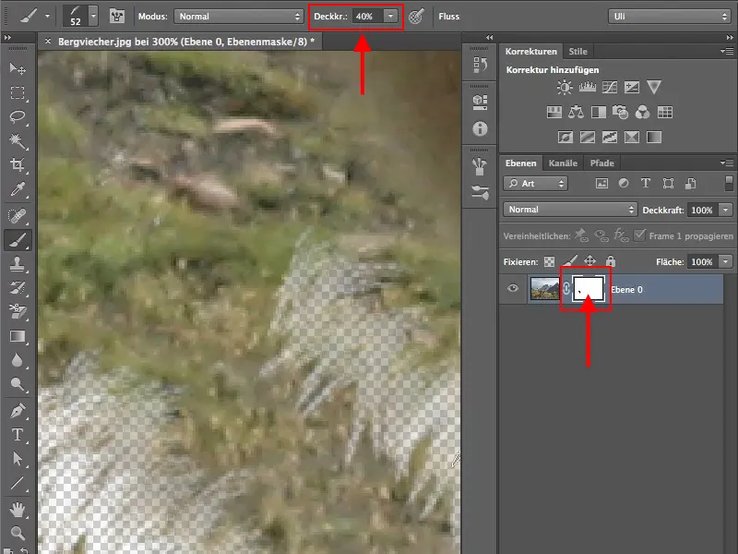Add a Threshold adjustment
The image size is (738, 554).
(610, 137)
